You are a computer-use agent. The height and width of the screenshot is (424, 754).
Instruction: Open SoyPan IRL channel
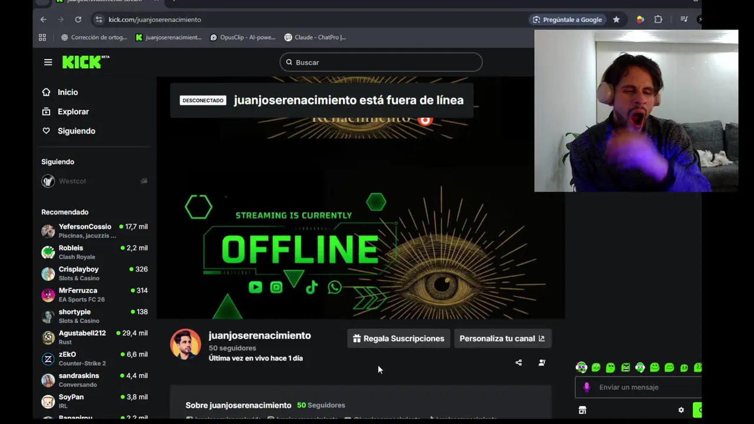tap(94, 401)
